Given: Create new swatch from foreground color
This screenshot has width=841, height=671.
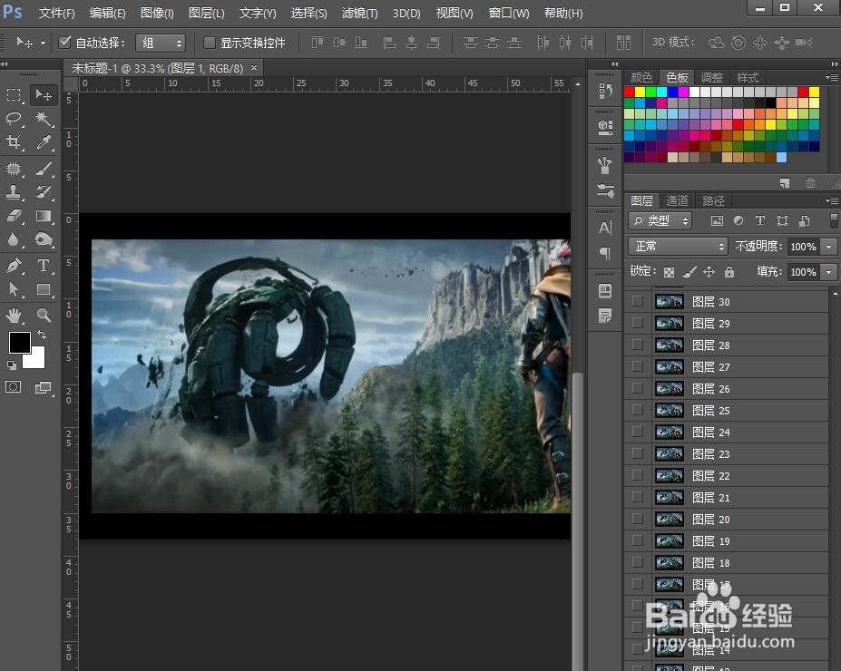Looking at the screenshot, I should pyautogui.click(x=785, y=183).
